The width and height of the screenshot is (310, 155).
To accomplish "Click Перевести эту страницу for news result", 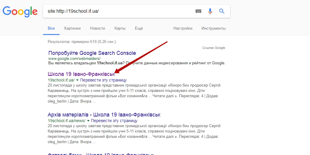I will tap(114, 121).
